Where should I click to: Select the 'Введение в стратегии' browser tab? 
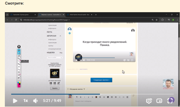tap(51, 15)
